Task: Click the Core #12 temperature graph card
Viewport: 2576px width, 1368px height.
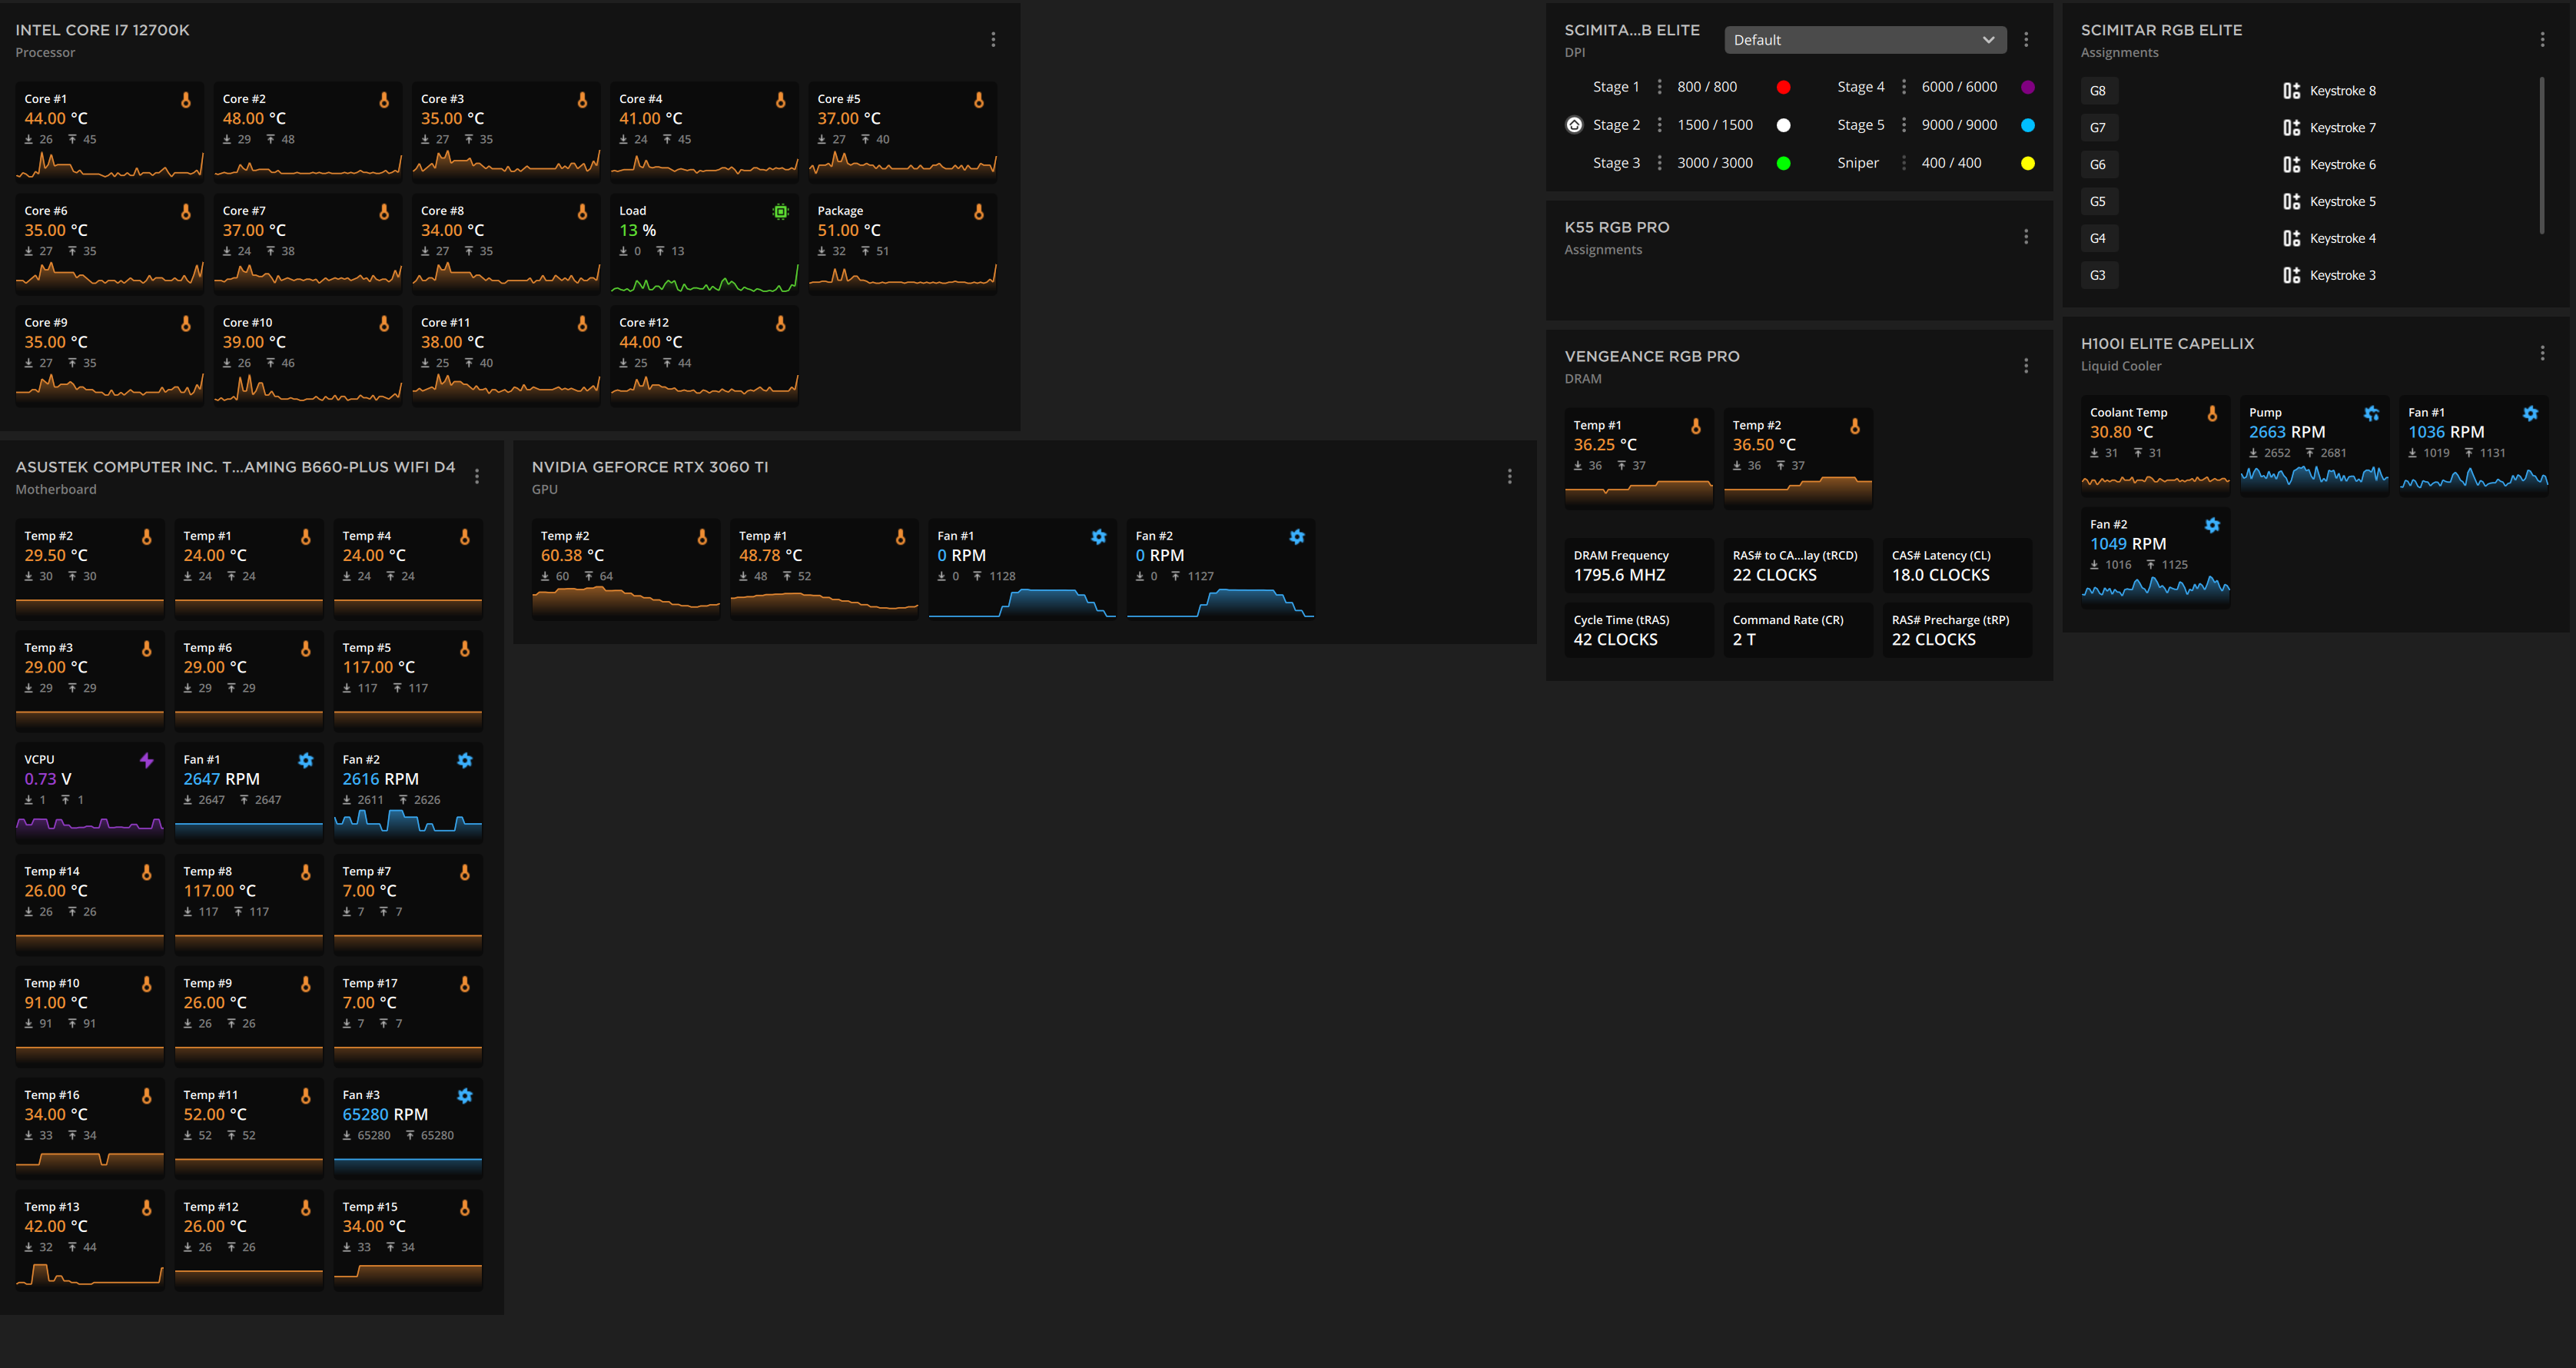Action: click(704, 355)
